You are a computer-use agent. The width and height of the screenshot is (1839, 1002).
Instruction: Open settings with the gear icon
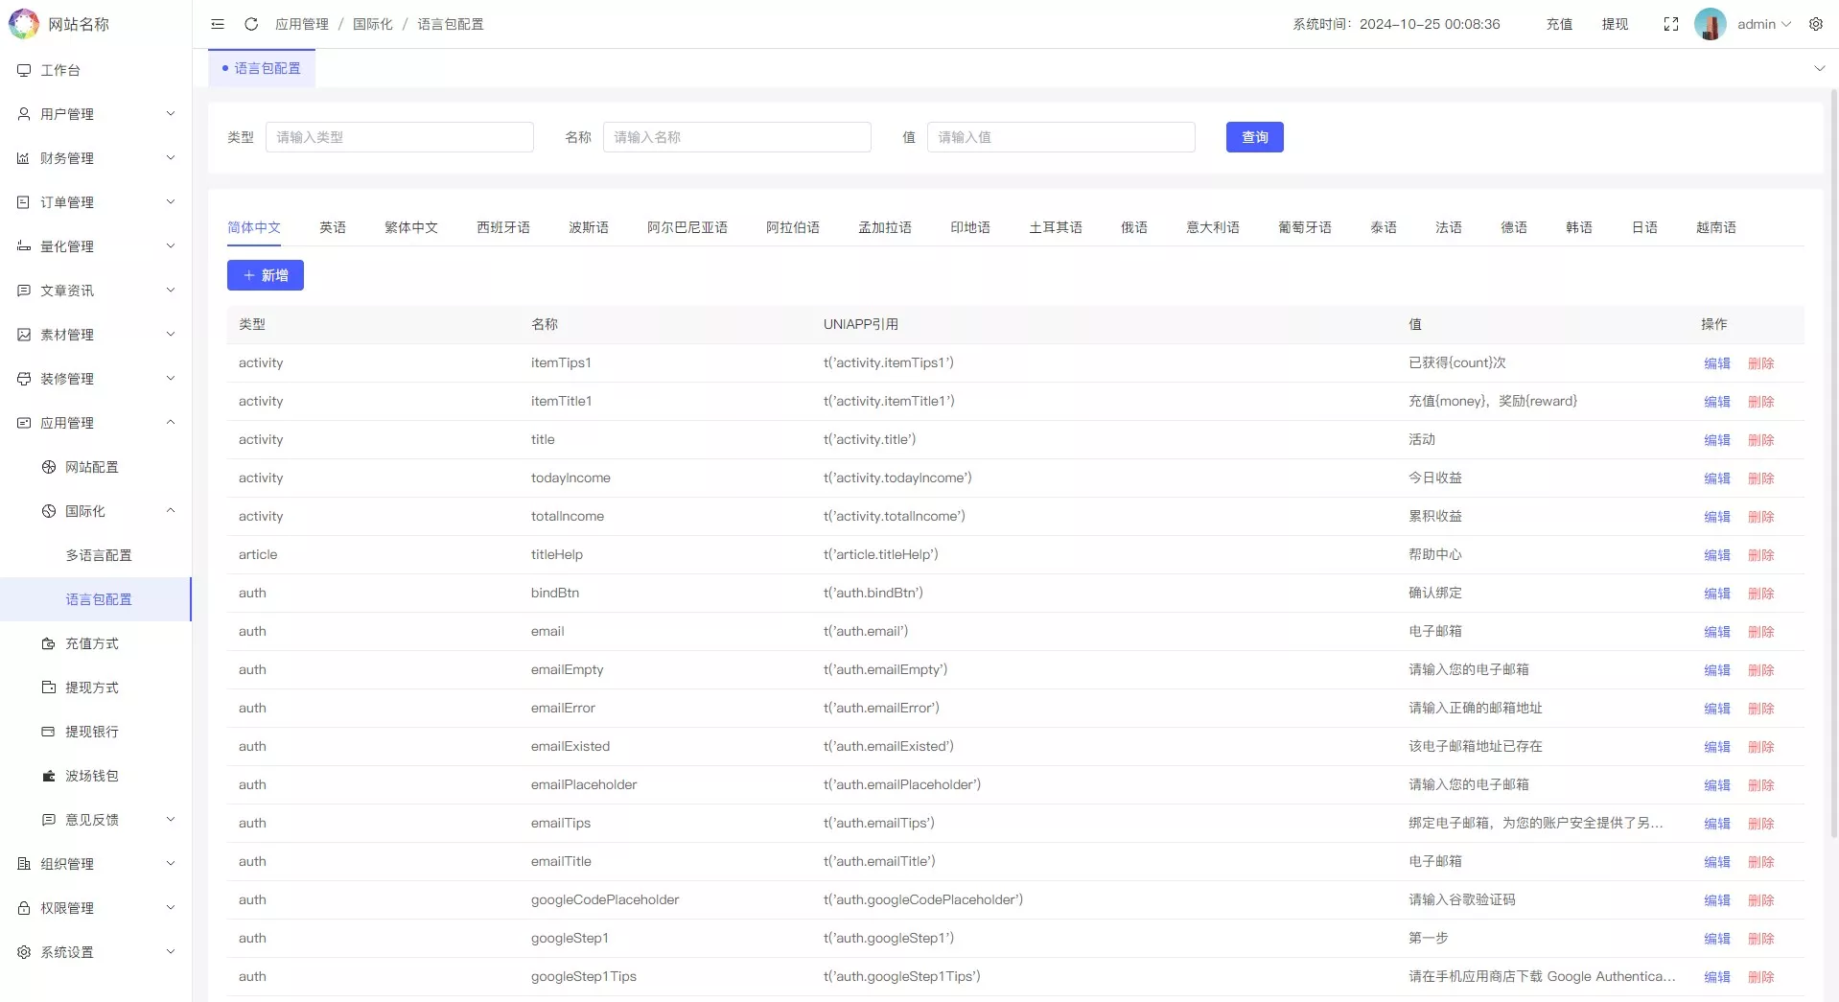click(1816, 24)
